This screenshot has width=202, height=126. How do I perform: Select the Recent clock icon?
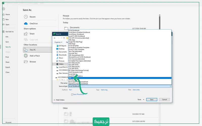click(26, 17)
